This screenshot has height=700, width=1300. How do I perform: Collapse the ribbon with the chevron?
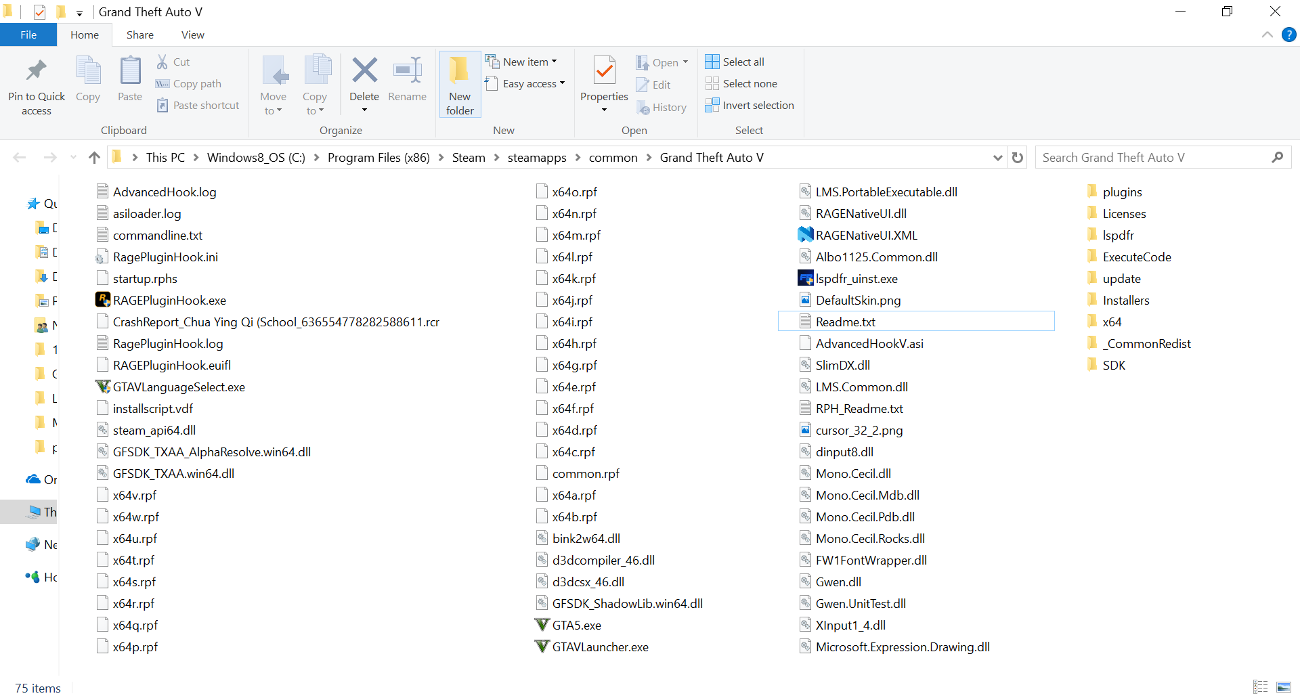coord(1267,35)
